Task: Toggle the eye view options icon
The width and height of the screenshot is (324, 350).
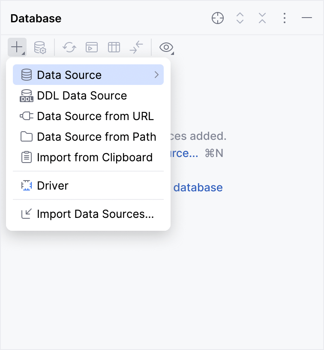Action: click(x=166, y=47)
